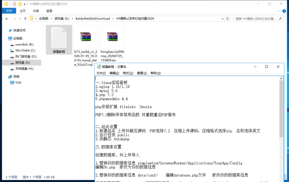
Task: Open the quick access toolbar dropdown
Action: [x=24, y=4]
